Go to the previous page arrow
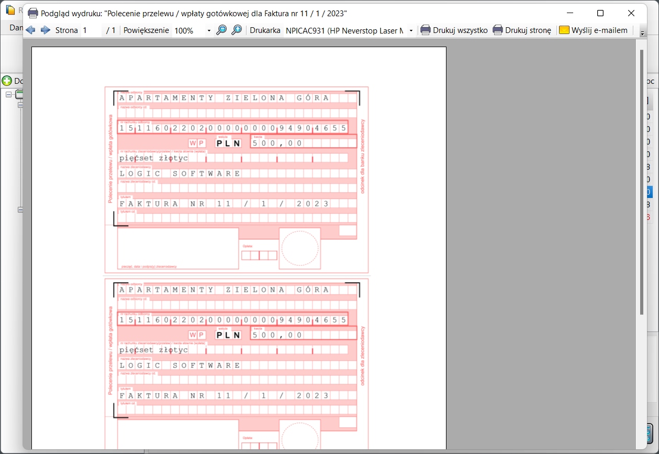The height and width of the screenshot is (454, 659). click(x=30, y=30)
